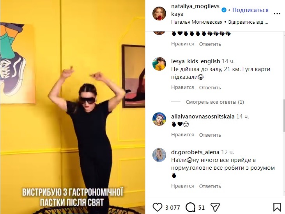Share post using paper plane icon
The width and height of the screenshot is (285, 214).
215,207
